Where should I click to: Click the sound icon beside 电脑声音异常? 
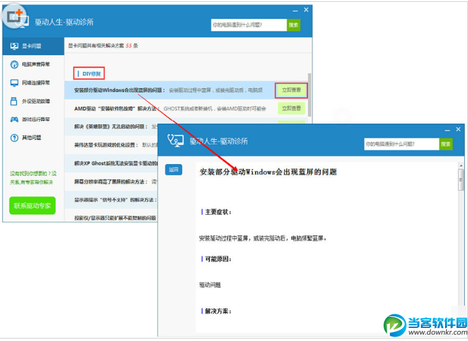pos(14,65)
